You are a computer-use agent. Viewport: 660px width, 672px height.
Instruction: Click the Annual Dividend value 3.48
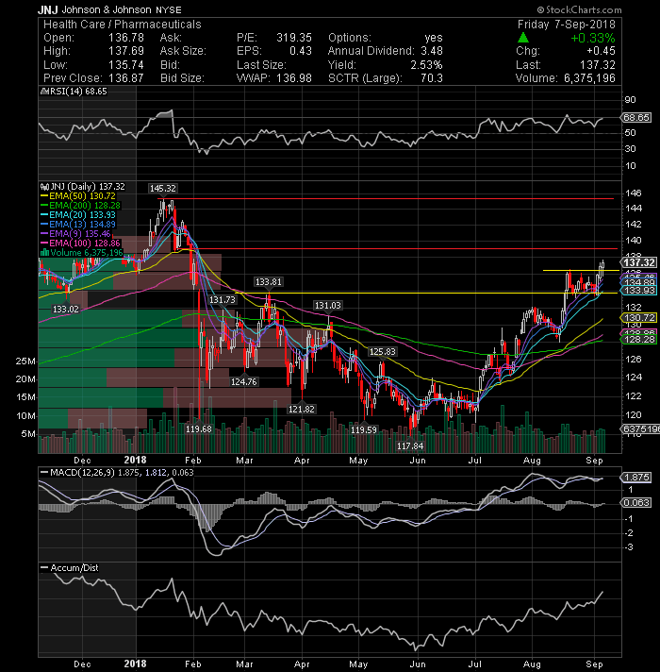pyautogui.click(x=432, y=51)
